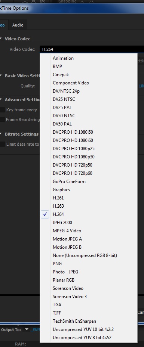Enable Limit data rate to checkbox
The width and height of the screenshot is (144, 347).
(2, 144)
